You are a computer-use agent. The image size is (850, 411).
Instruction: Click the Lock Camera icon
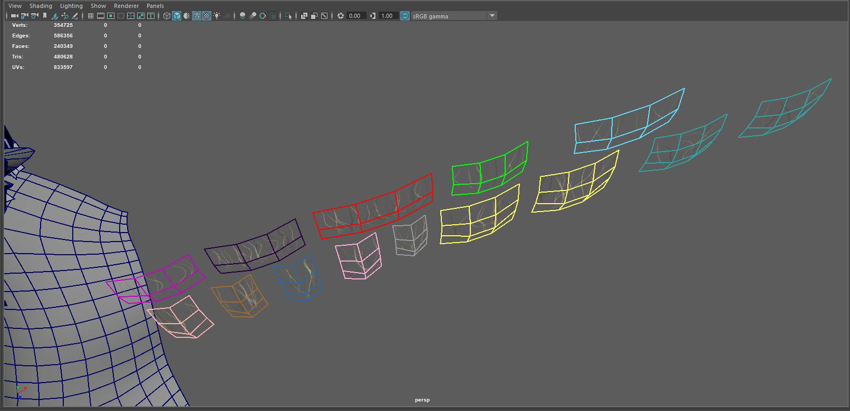click(24, 16)
